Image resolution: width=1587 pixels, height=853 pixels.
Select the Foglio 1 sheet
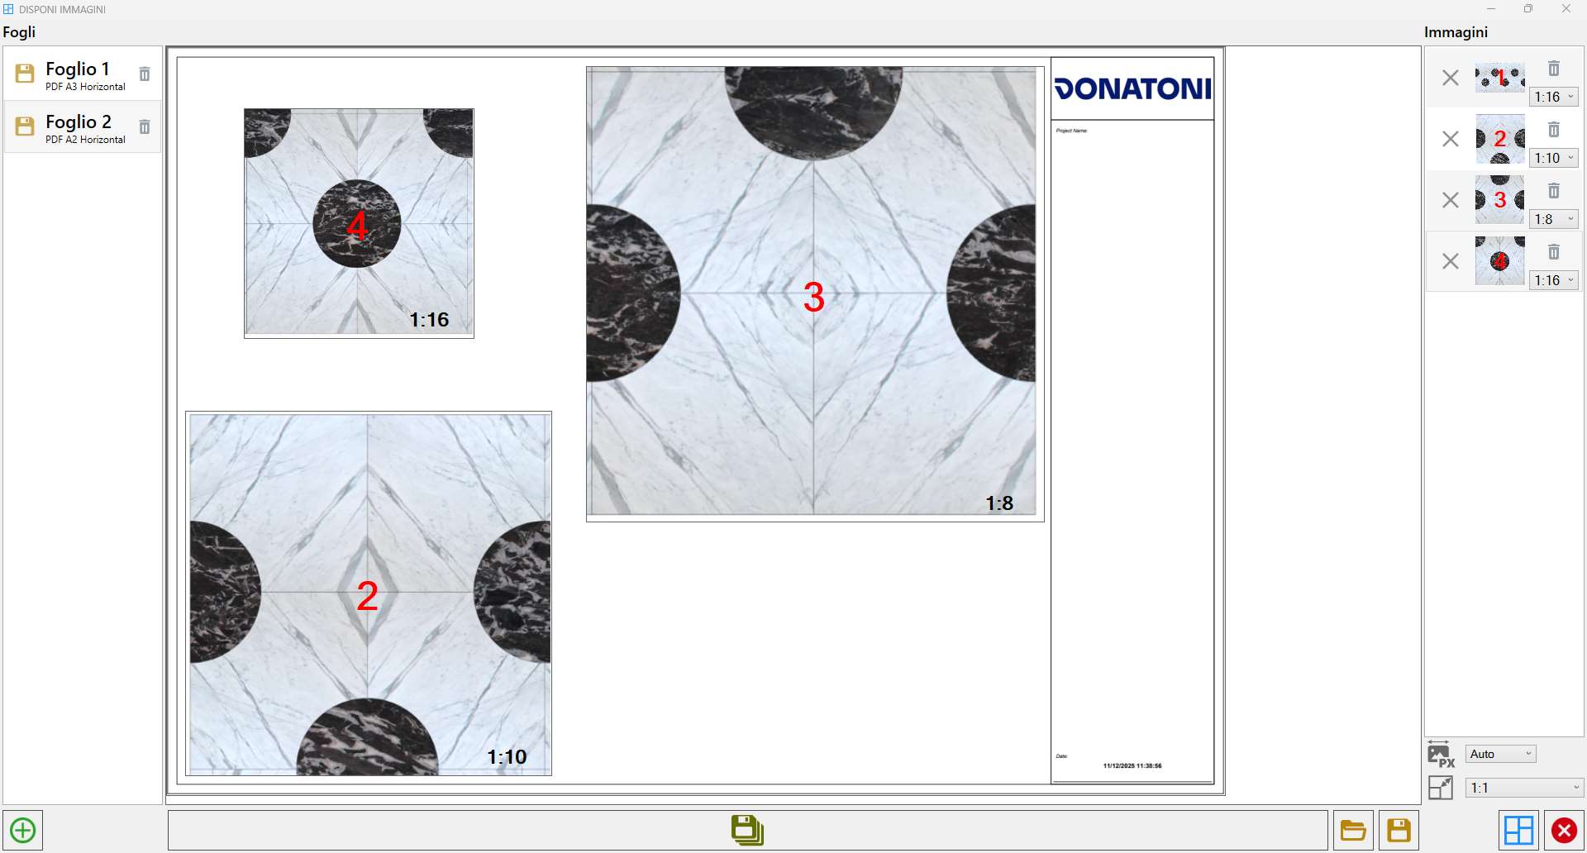[83, 75]
